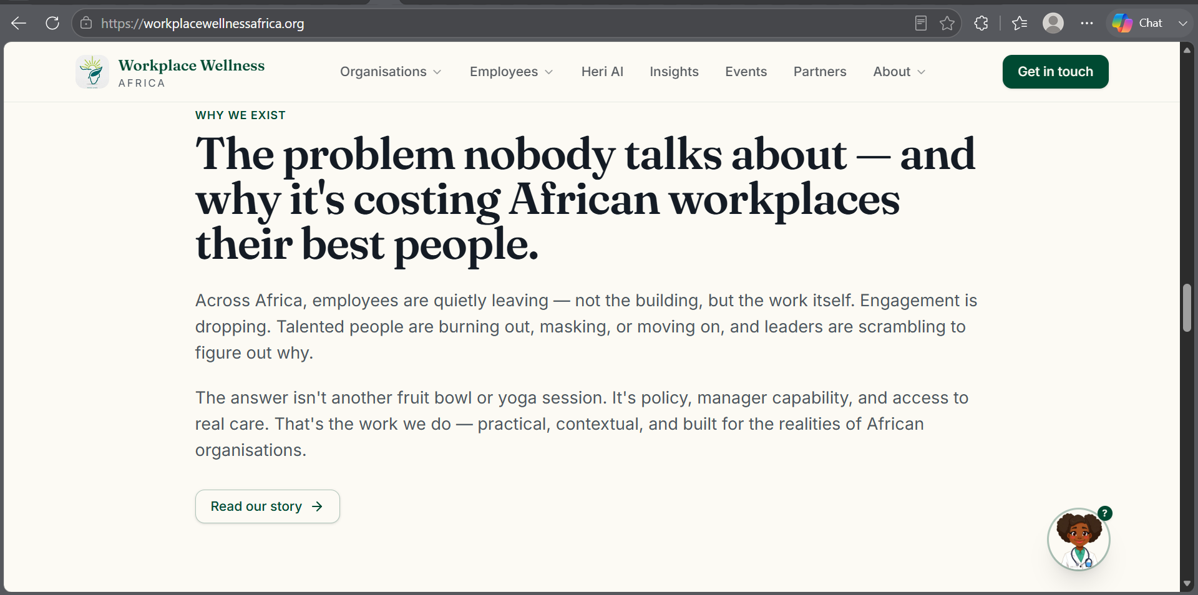Open the favorites list icon
Viewport: 1198px width, 595px height.
click(1020, 24)
